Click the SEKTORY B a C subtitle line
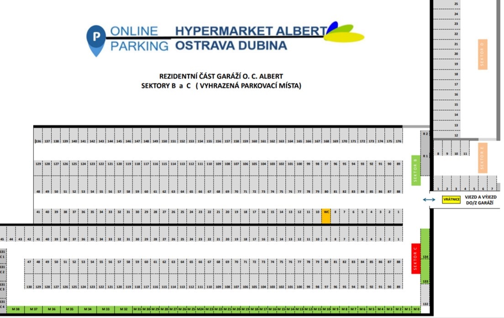This screenshot has width=504, height=318. [221, 85]
